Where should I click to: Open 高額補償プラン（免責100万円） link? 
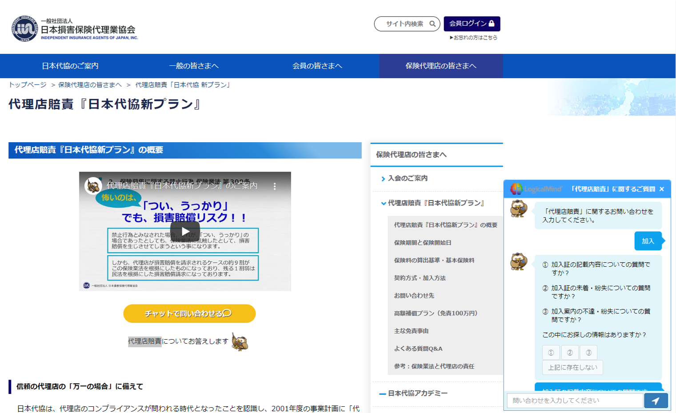(x=437, y=313)
